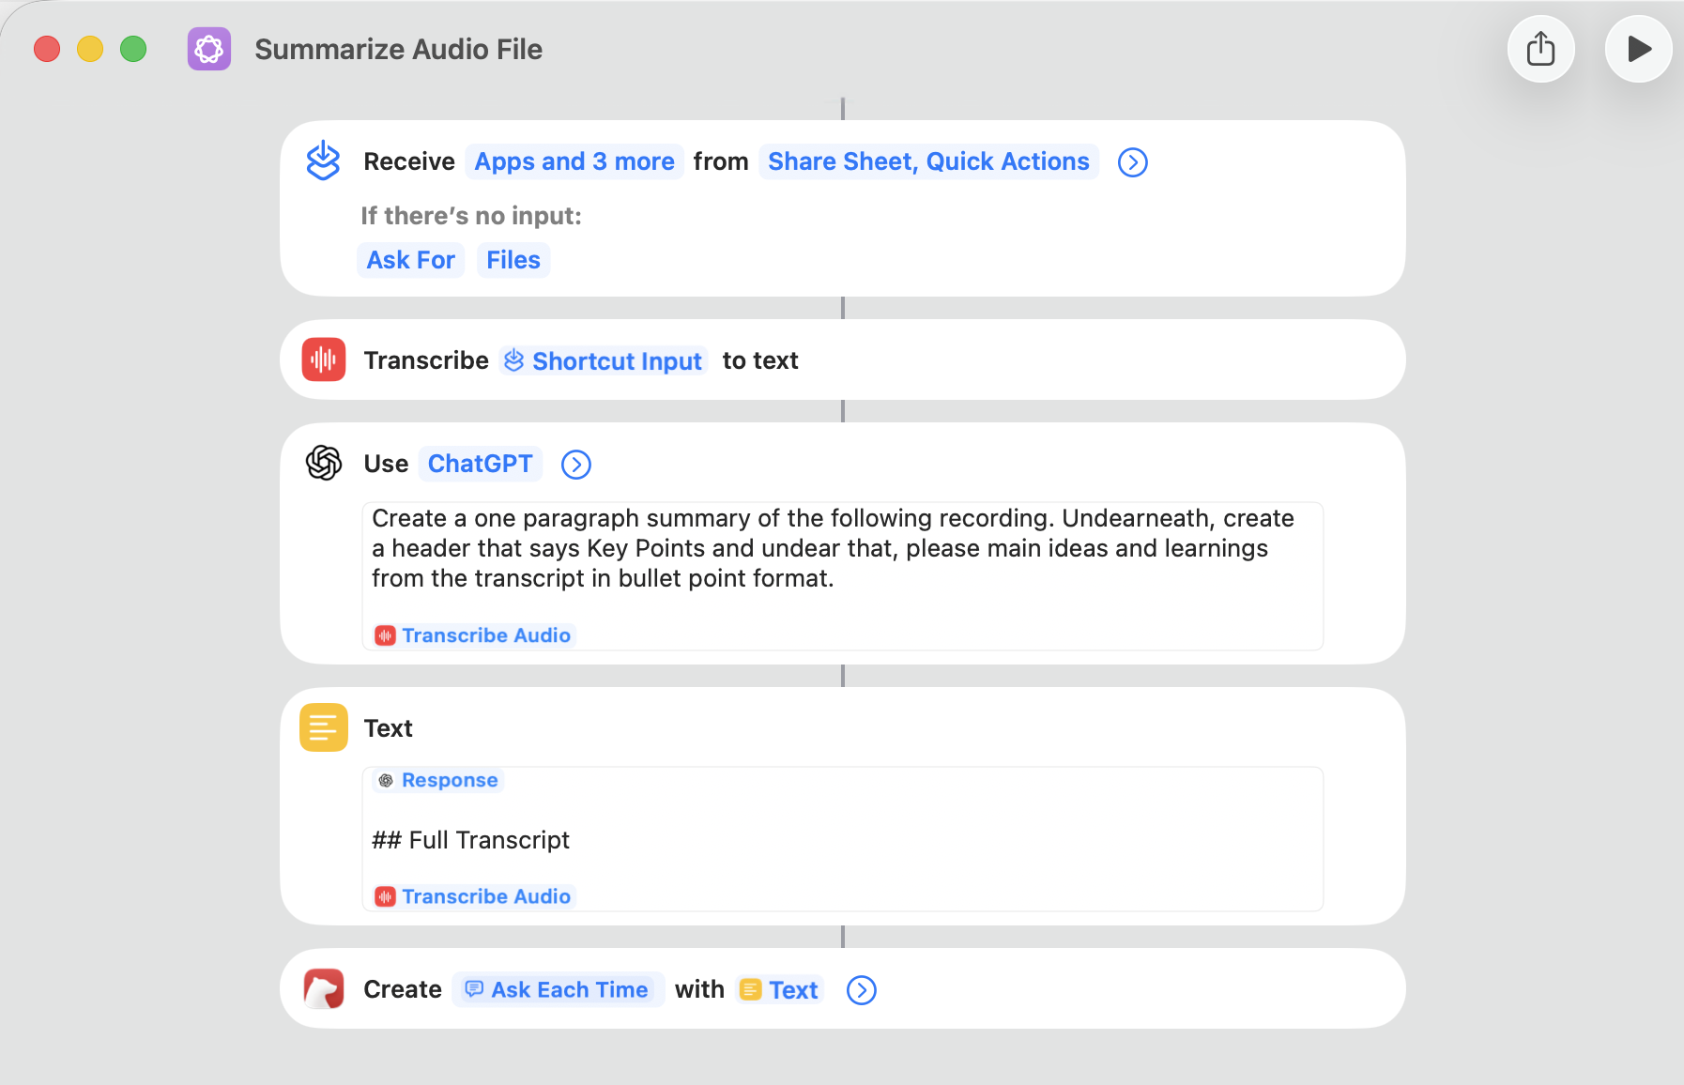This screenshot has width=1684, height=1085.
Task: Click the ChatGPT logo icon
Action: [323, 464]
